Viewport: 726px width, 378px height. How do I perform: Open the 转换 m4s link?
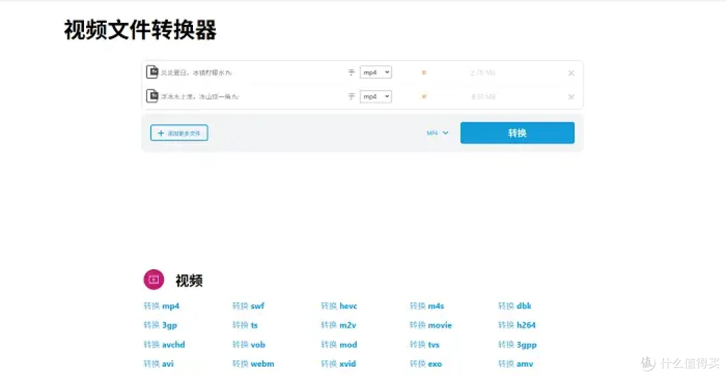coord(427,305)
